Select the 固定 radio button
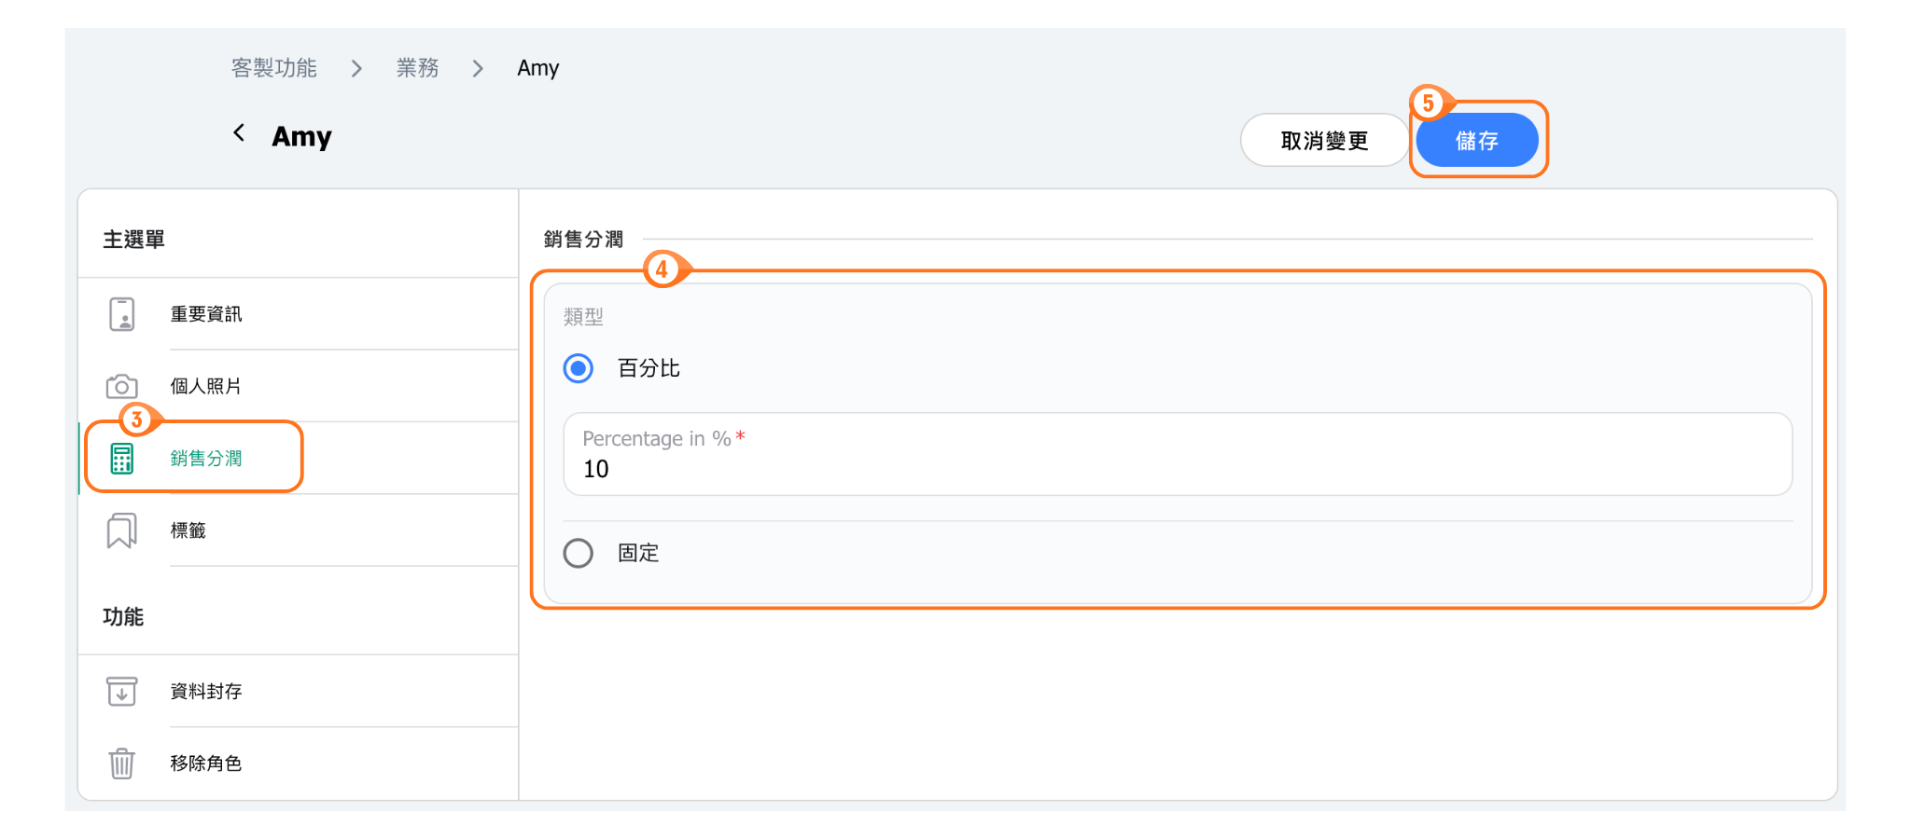The image size is (1911, 839). point(579,554)
